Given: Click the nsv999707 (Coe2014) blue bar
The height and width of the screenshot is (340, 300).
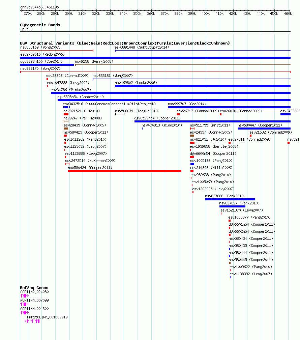Looking at the screenshot, I should [229, 107].
